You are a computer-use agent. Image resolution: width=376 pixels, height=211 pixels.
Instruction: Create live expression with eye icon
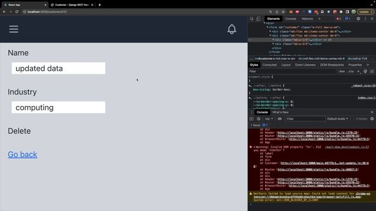[280, 118]
